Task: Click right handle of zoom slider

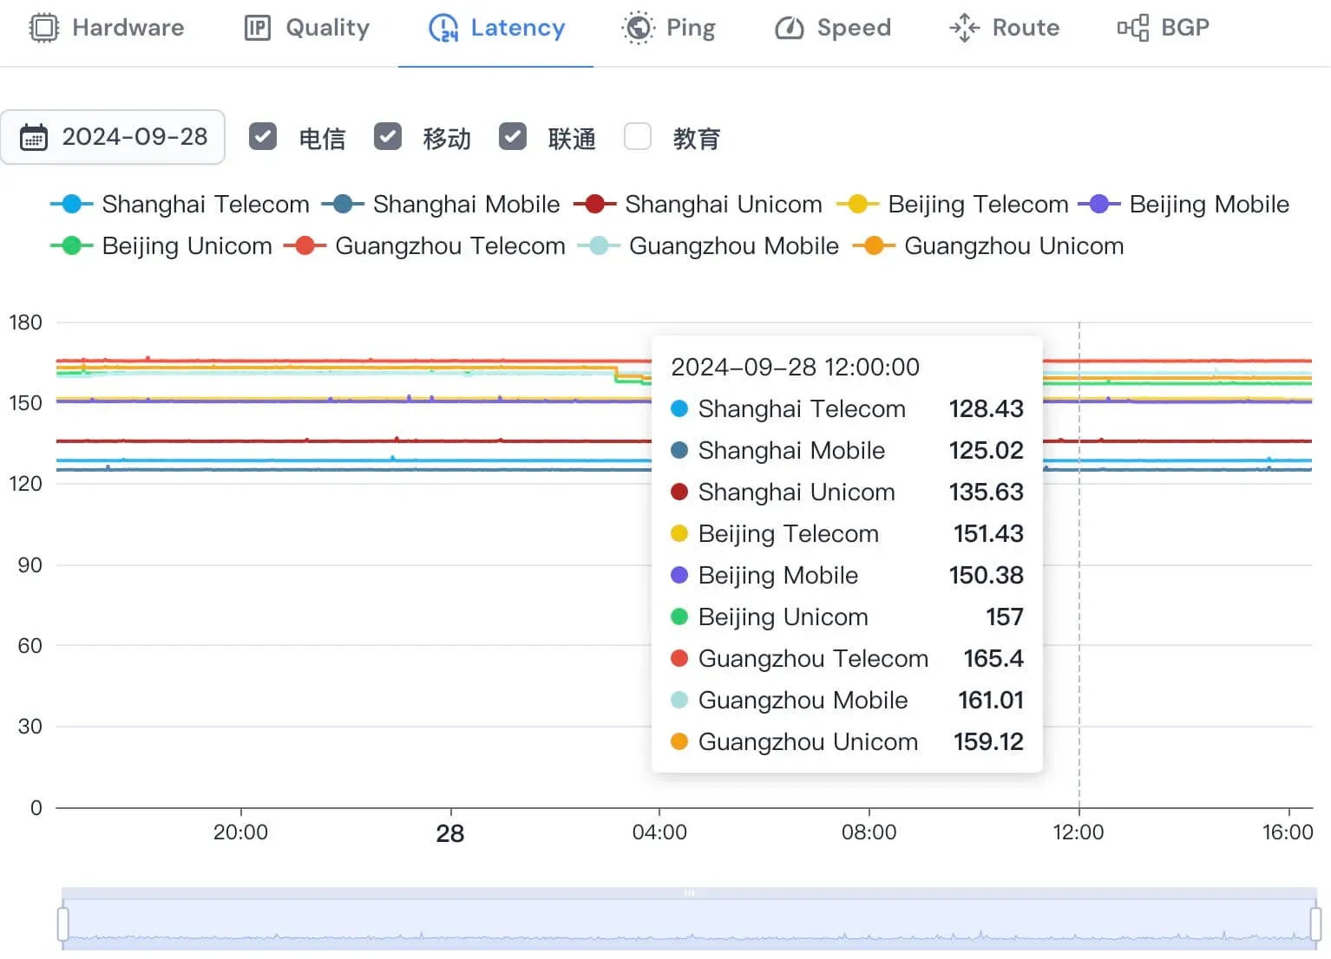Action: pos(1315,924)
